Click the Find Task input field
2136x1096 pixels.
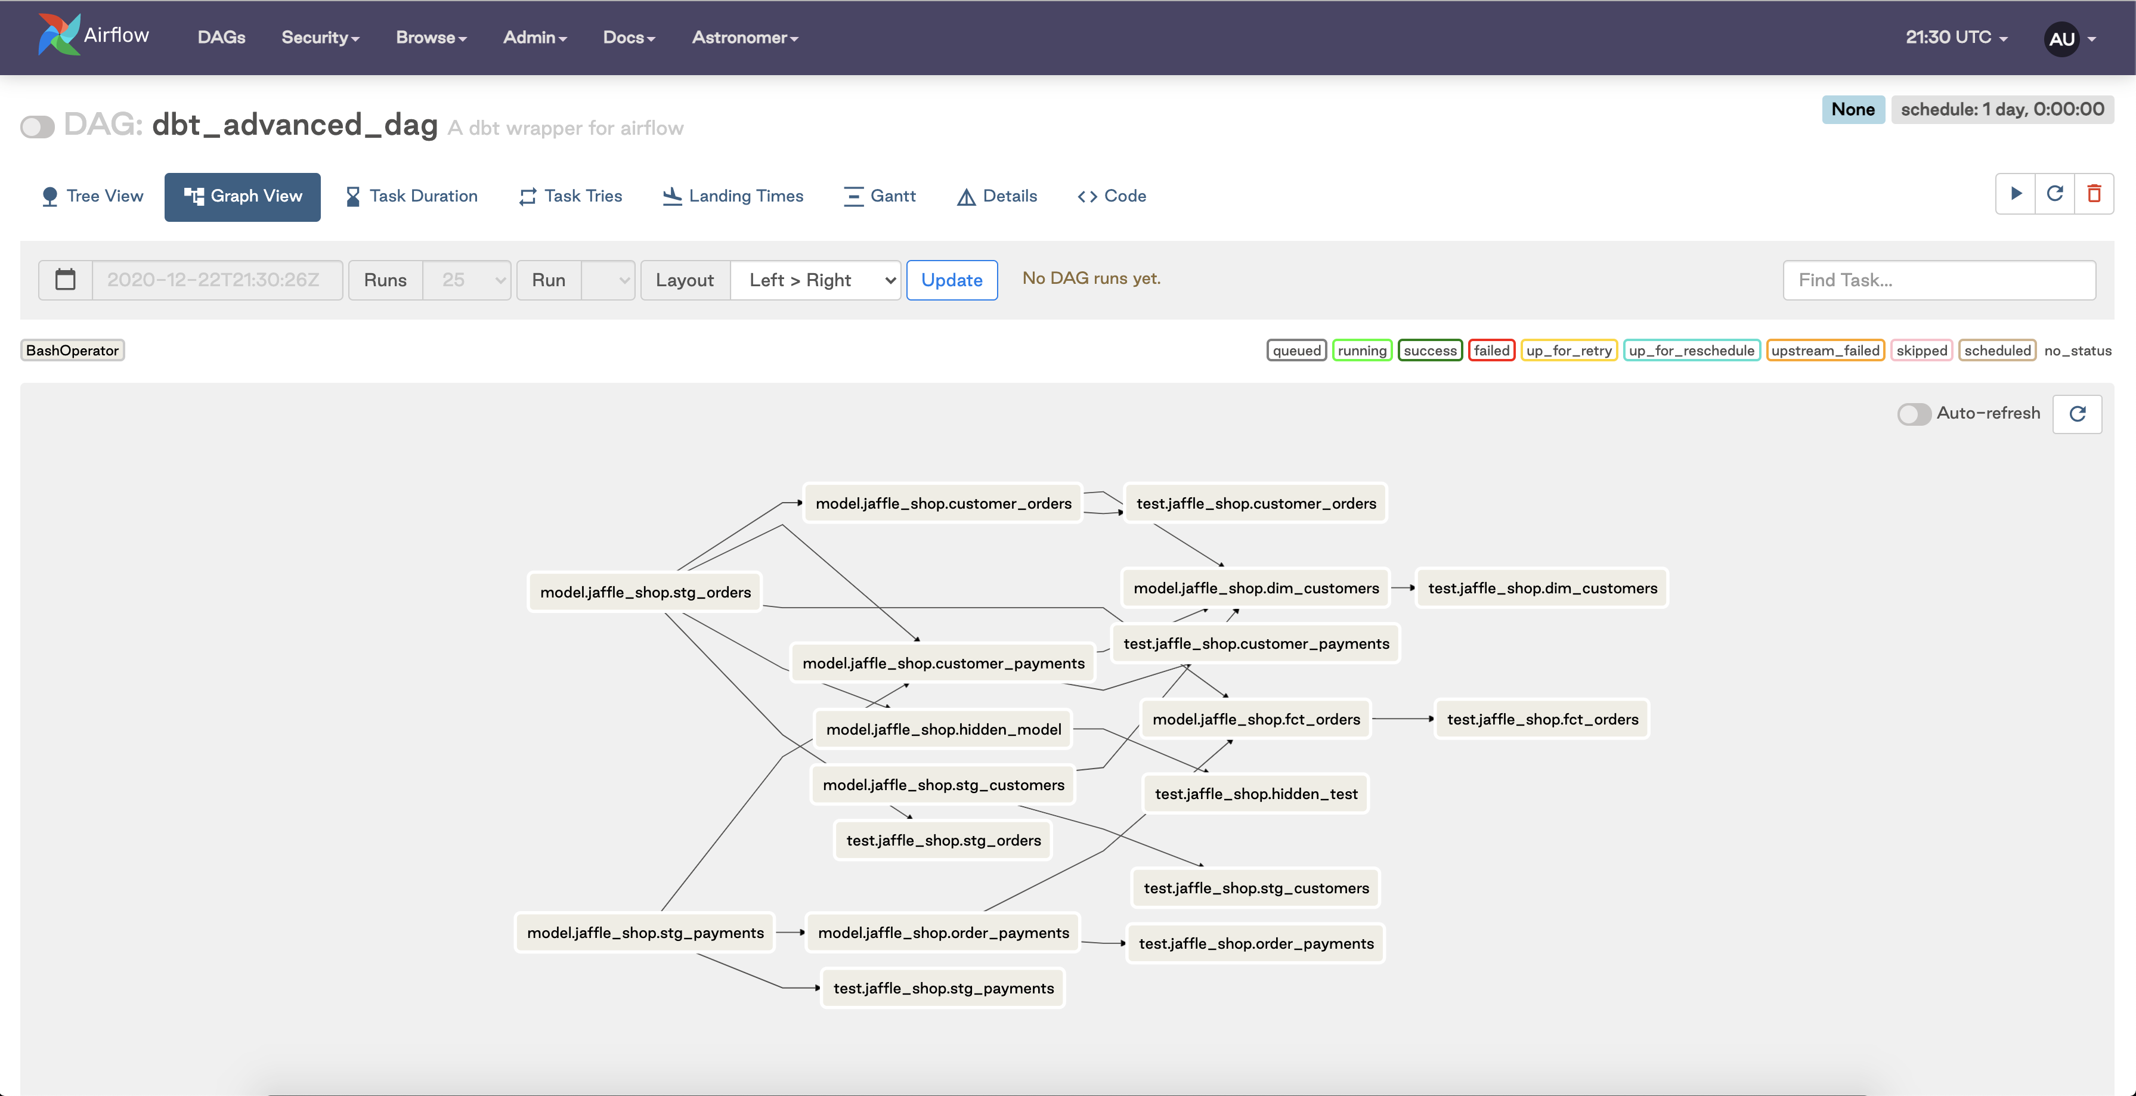pyautogui.click(x=1940, y=278)
